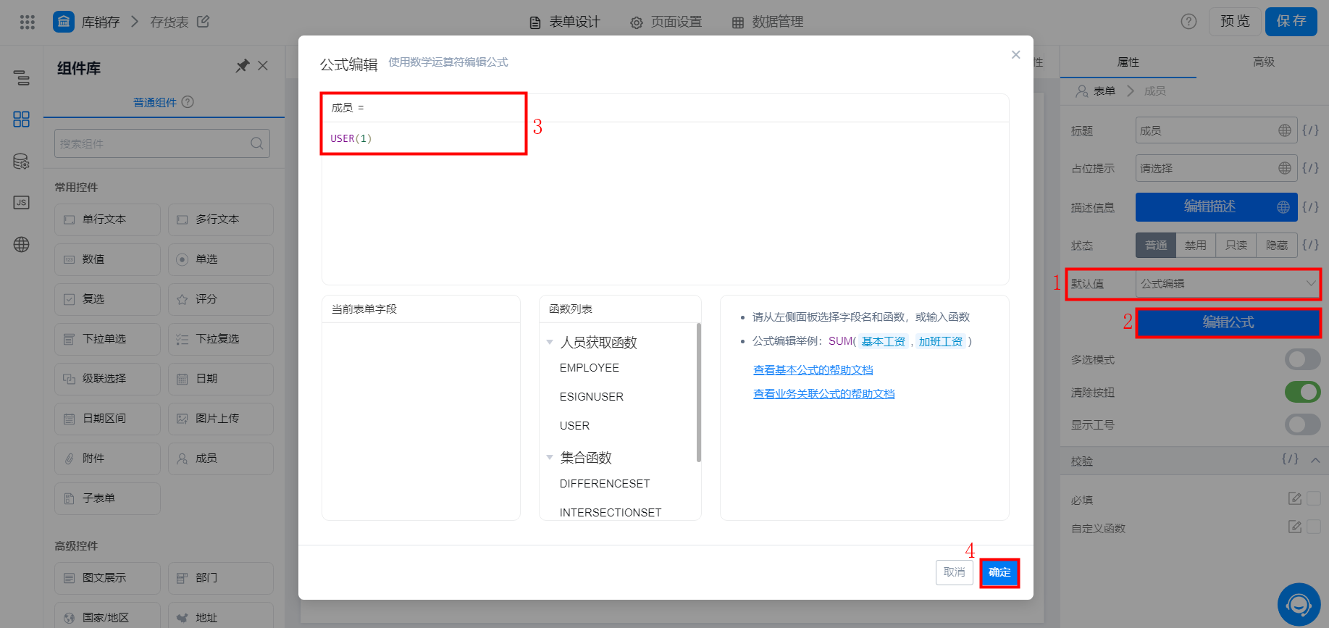Viewport: 1329px width, 628px height.
Task: Click the variable binding icon for 标题
Action: coord(1310,130)
